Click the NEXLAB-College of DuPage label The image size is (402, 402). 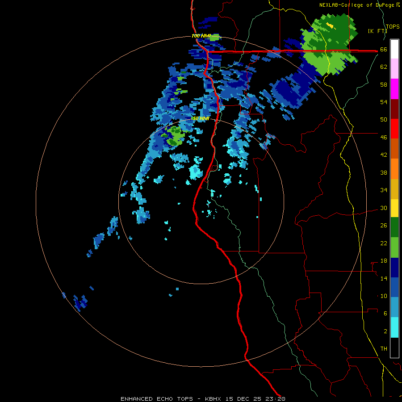(x=357, y=5)
